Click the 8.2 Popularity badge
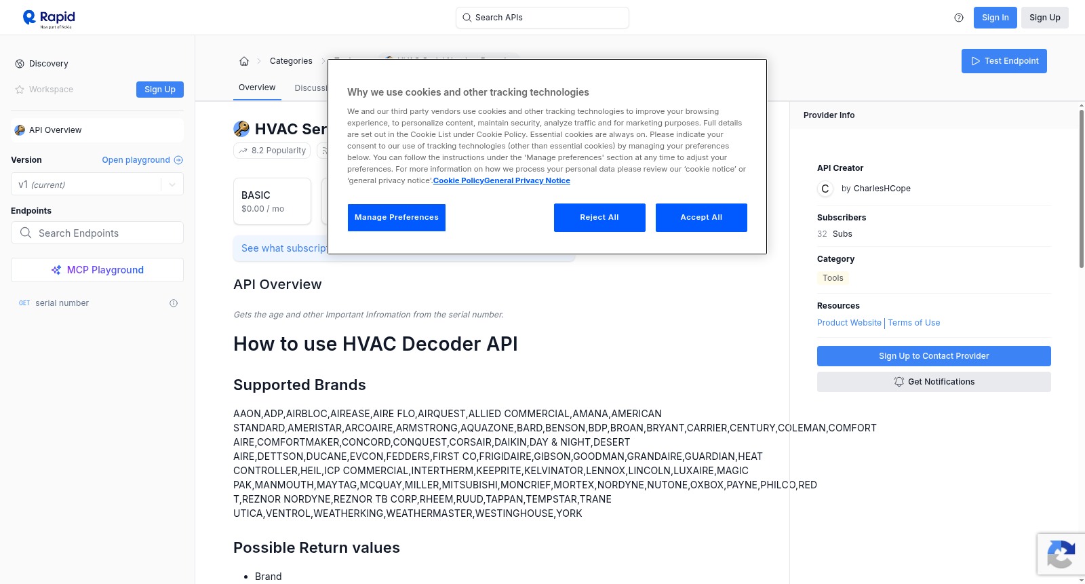Screen dimensions: 1085x584 [272, 151]
